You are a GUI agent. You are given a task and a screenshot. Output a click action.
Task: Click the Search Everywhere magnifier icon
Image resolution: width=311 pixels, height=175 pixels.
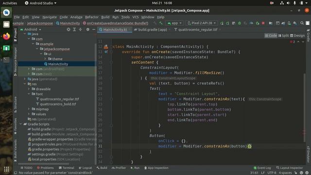pos(302,23)
